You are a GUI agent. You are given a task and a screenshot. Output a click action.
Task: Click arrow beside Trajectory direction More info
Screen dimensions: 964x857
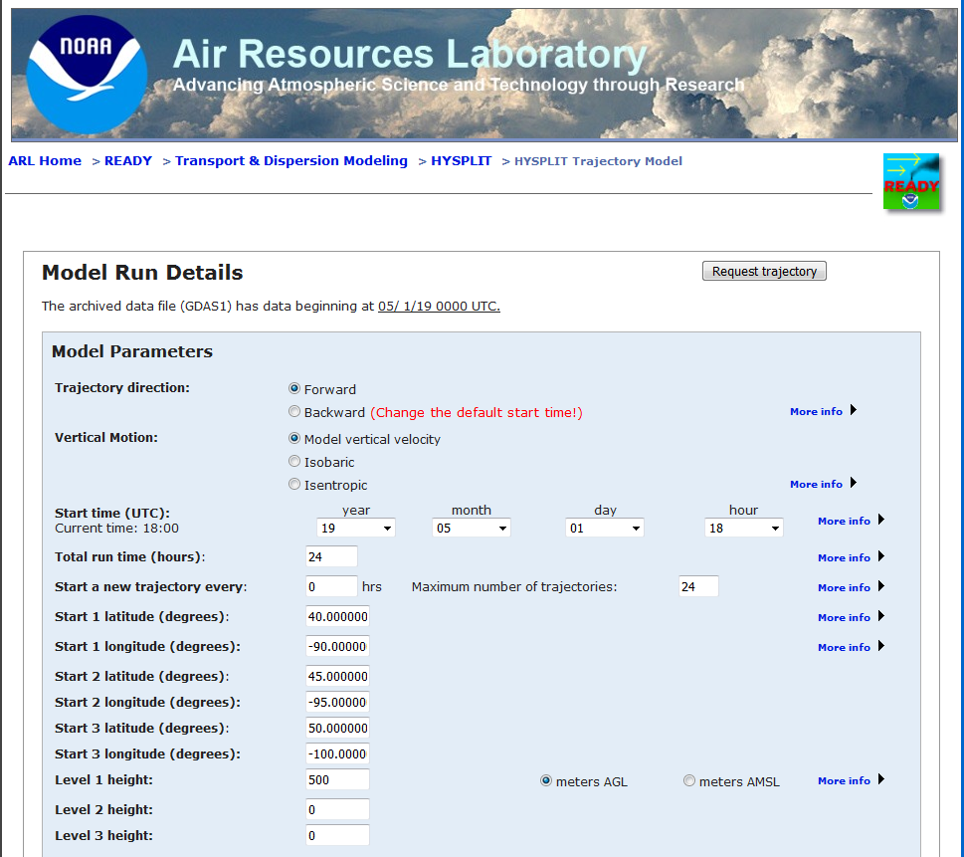(854, 410)
